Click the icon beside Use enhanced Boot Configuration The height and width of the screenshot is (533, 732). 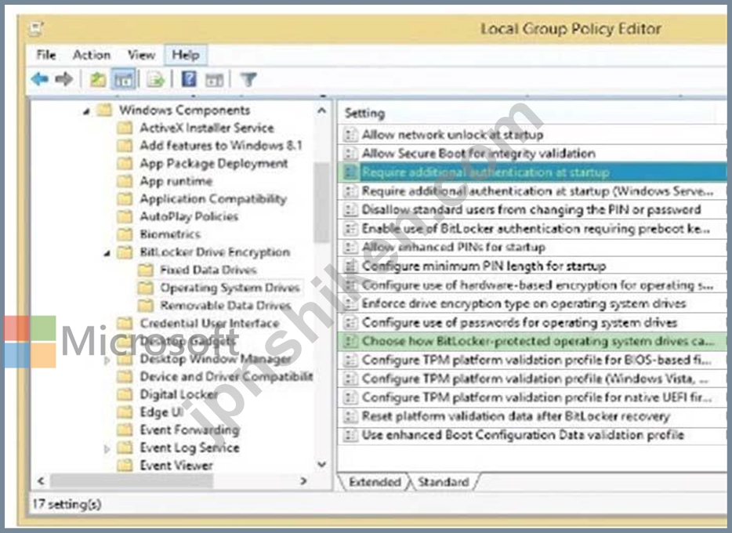[x=350, y=435]
